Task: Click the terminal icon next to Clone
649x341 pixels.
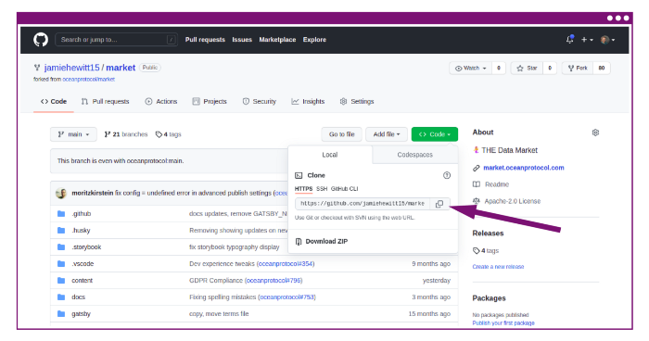Action: pos(299,175)
